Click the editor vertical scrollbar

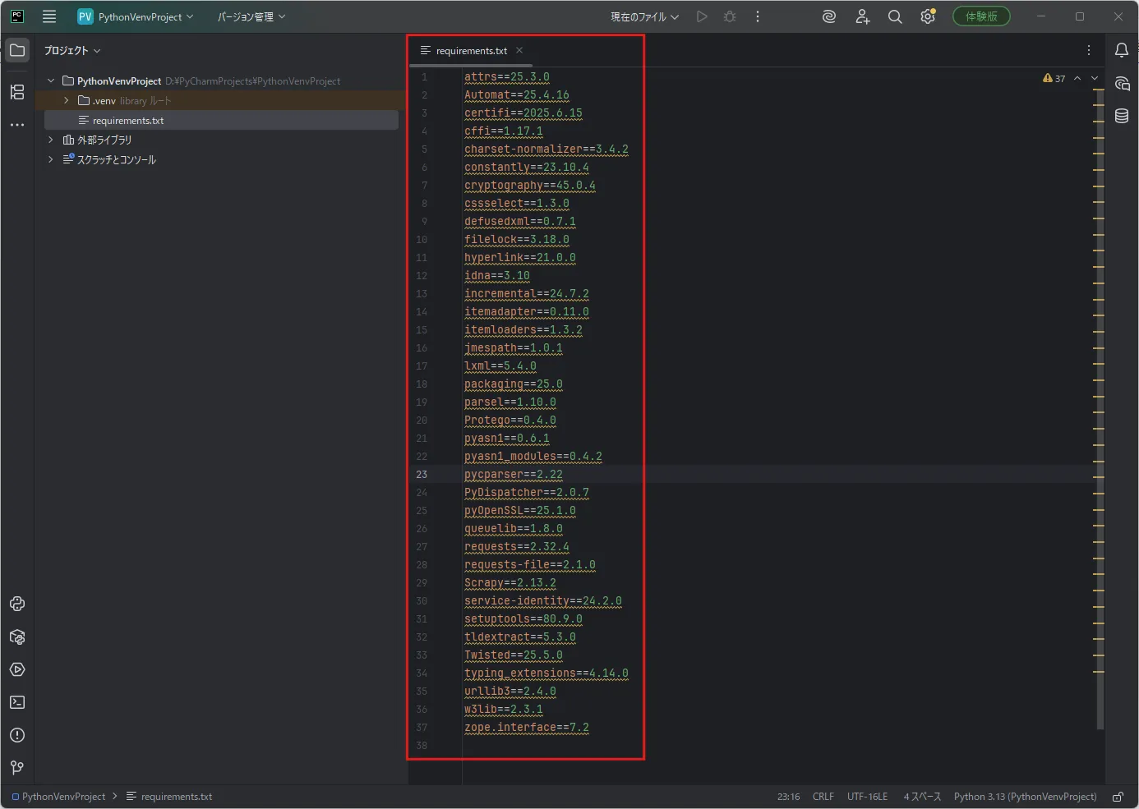coord(1100,411)
